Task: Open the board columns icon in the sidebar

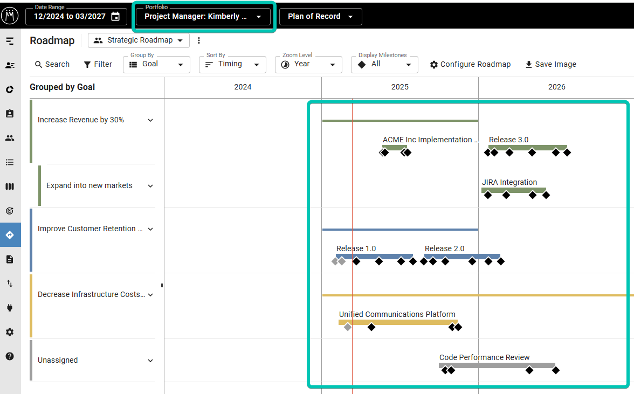Action: click(10, 186)
